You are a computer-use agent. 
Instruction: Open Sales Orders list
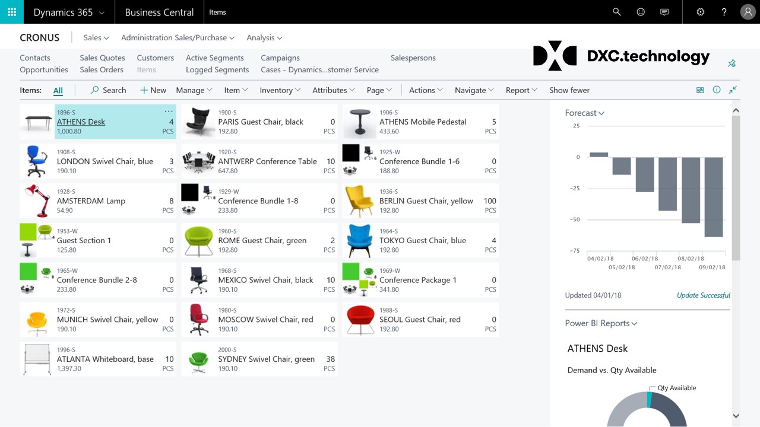pos(102,69)
